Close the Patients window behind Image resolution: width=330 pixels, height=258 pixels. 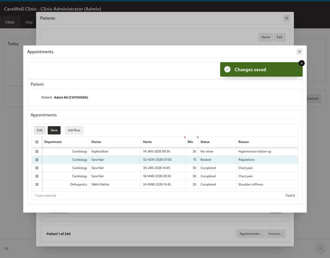tap(286, 18)
